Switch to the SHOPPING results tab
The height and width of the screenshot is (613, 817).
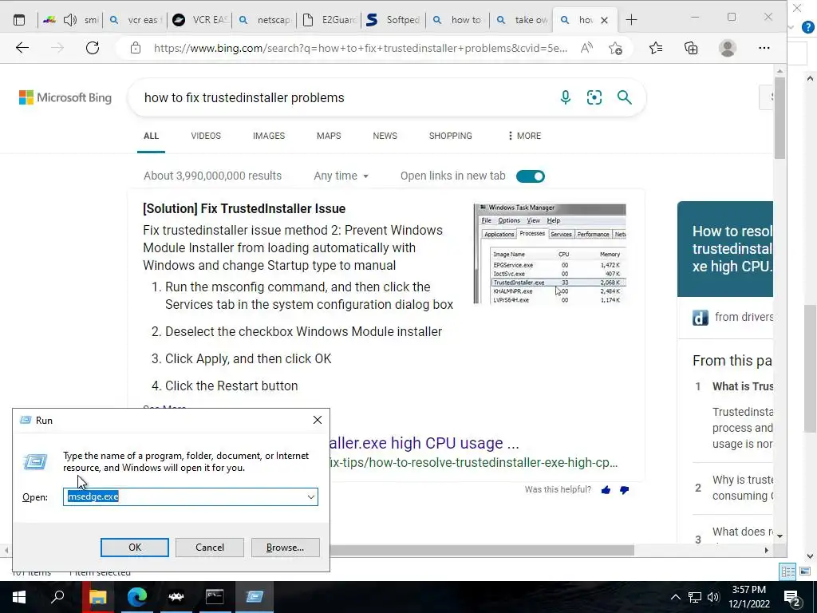(x=451, y=136)
